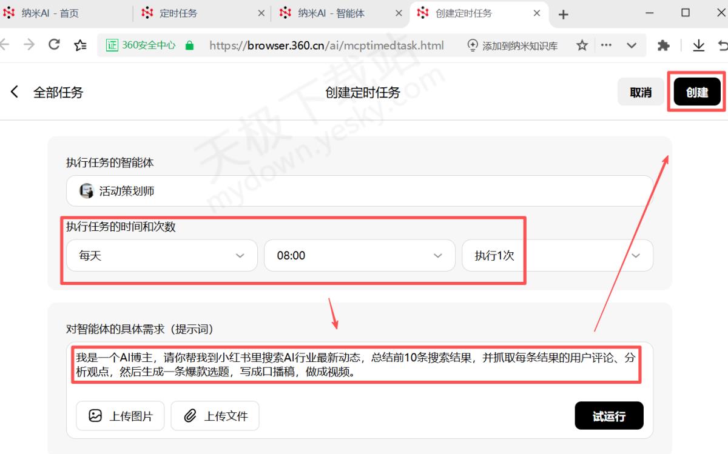Open the three-dot more options menu
728x454 pixels.
tap(606, 45)
